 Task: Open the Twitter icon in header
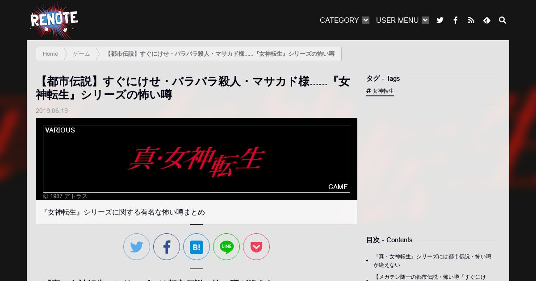(440, 20)
